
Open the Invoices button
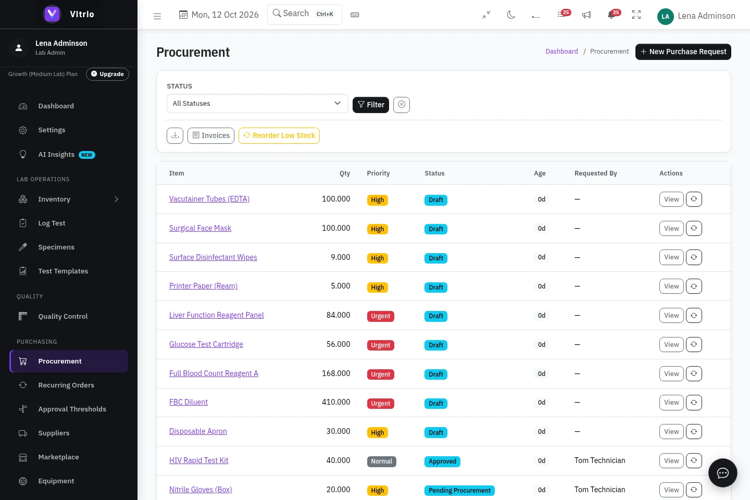pos(211,135)
